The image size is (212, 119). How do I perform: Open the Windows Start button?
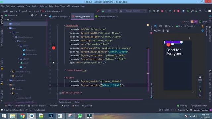[4, 116]
